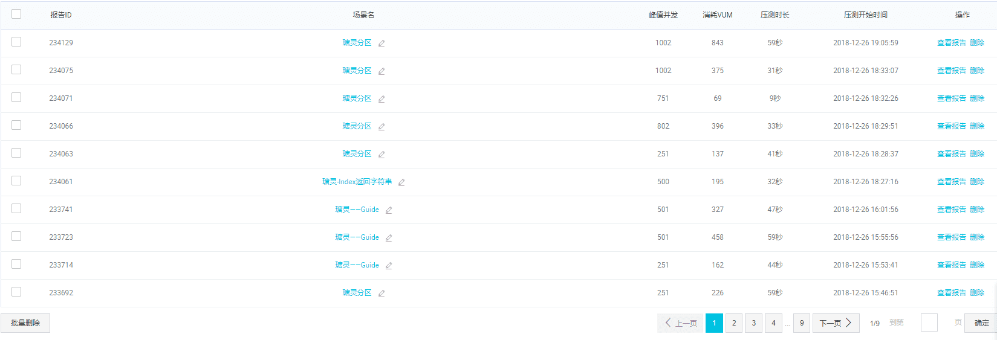This screenshot has height=340, width=997.
Task: Click the 下一页 next page button
Action: (x=836, y=323)
